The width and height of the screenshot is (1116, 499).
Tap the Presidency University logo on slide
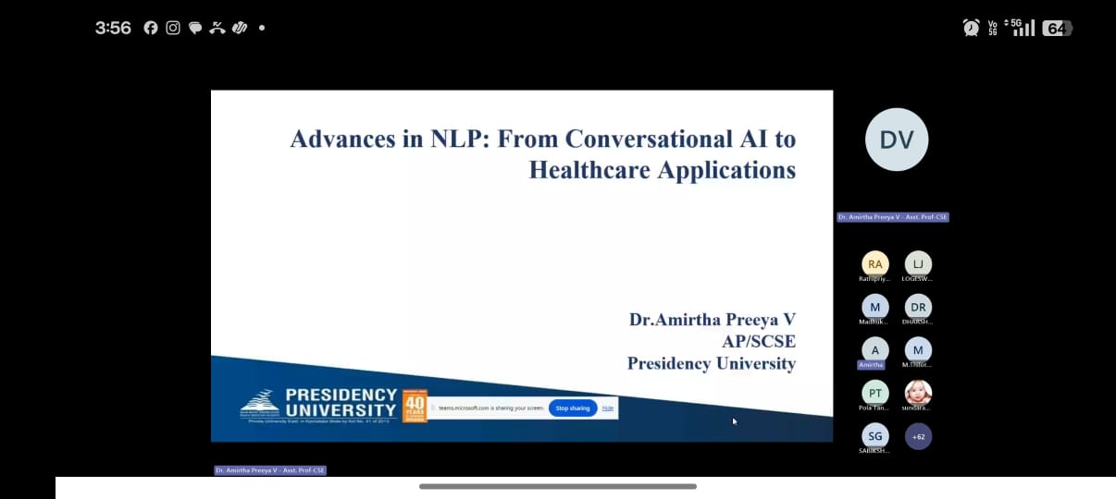(319, 404)
